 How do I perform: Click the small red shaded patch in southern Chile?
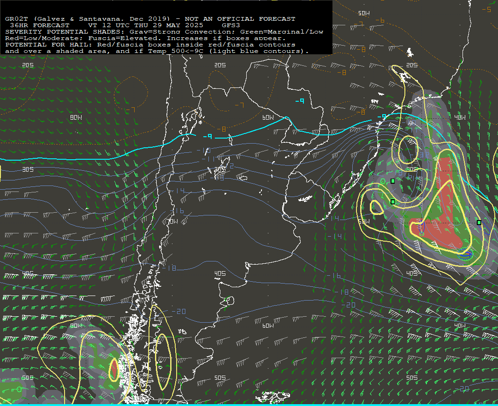pyautogui.click(x=114, y=368)
